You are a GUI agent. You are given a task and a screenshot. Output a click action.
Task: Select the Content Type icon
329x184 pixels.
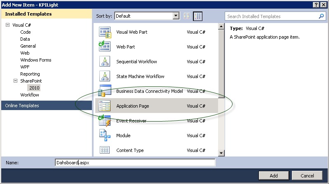104,150
